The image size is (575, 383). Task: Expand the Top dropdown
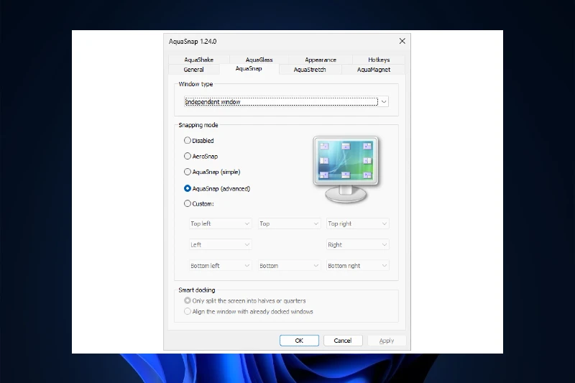(x=289, y=223)
